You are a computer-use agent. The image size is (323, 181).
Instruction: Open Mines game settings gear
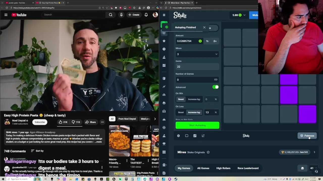178,136
